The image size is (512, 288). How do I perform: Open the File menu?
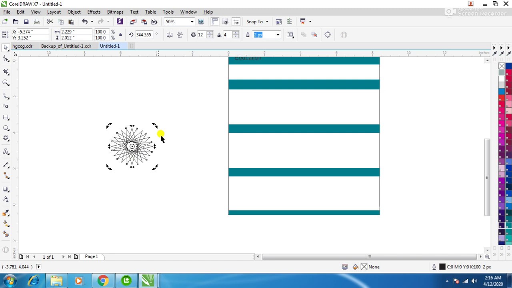point(7,12)
